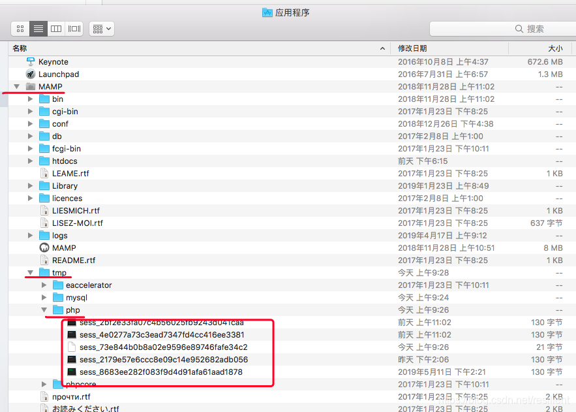Select the LIESMICH.rtf file icon
The image size is (576, 412).
44,211
